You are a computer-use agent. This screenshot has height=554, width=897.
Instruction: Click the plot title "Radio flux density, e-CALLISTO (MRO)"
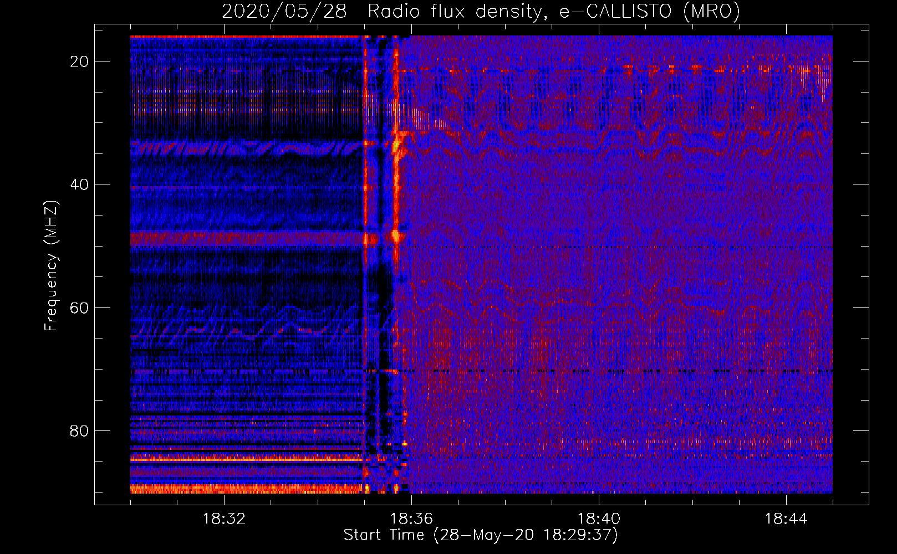click(554, 12)
